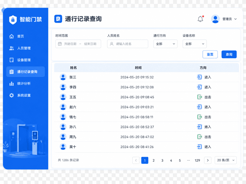This screenshot has height=184, width=246.
Task: Click 张三's avatar icon
Action: 63,77
